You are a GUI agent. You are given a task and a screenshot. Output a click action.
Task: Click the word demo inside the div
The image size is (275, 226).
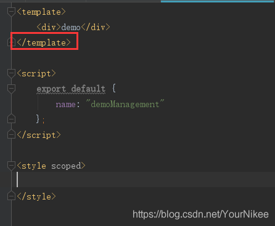[x=71, y=27]
